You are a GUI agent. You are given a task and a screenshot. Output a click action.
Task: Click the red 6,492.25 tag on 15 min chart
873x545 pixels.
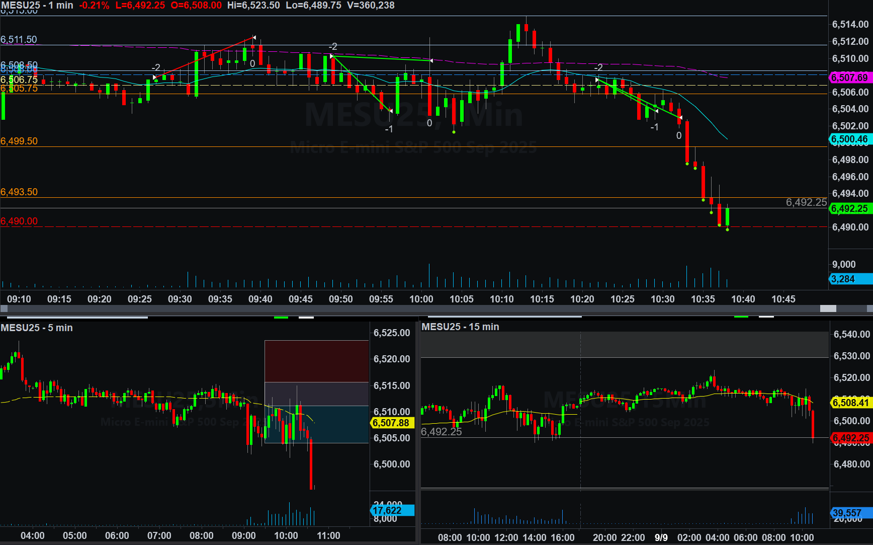851,438
